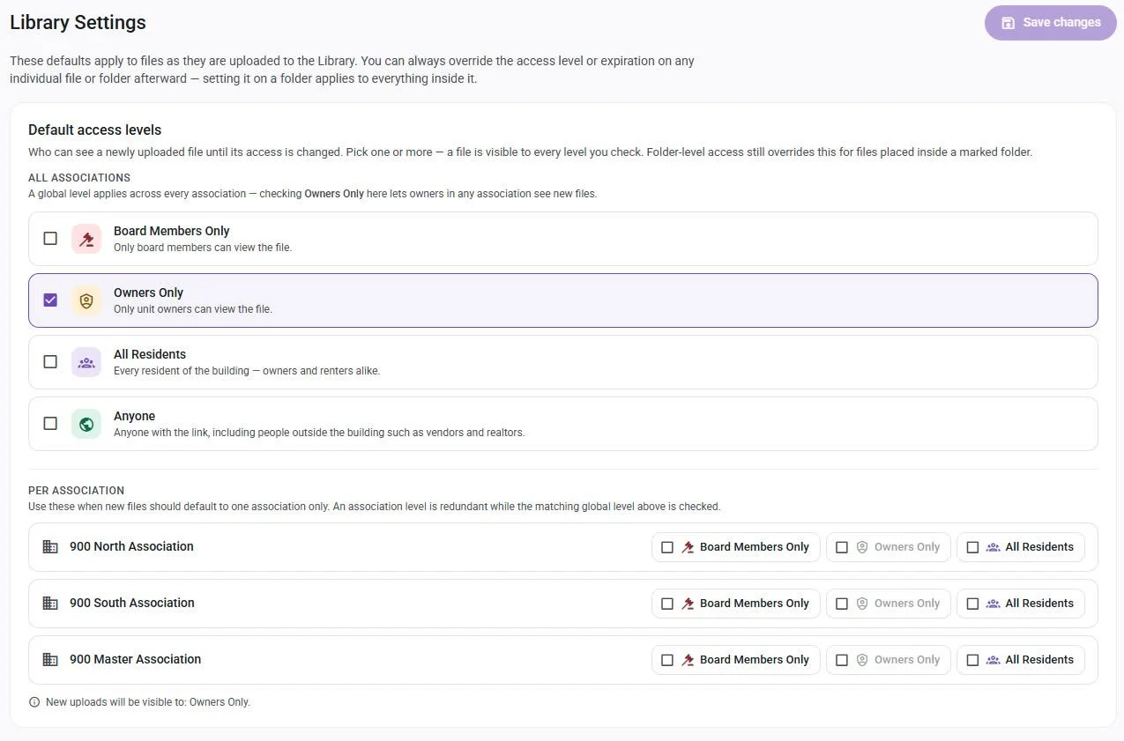Click gavel icon in 900 South Board Members chip
This screenshot has height=741, width=1124.
click(x=688, y=604)
